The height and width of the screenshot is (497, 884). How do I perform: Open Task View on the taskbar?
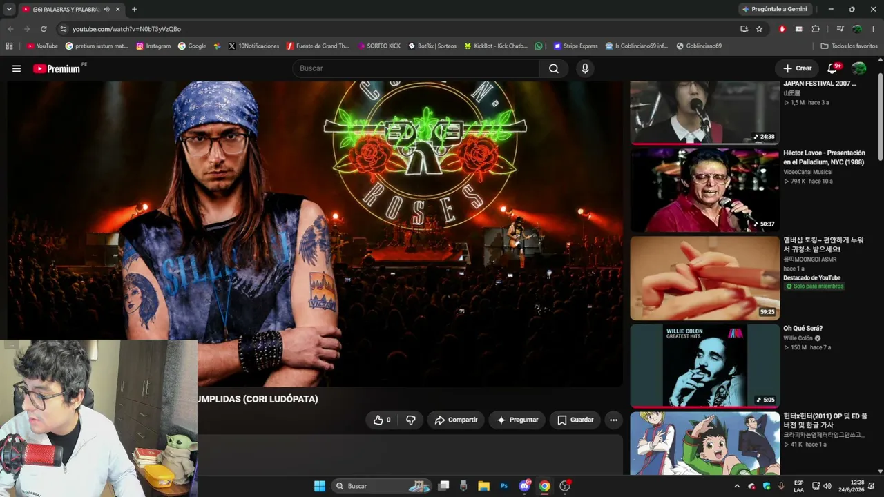click(x=443, y=486)
